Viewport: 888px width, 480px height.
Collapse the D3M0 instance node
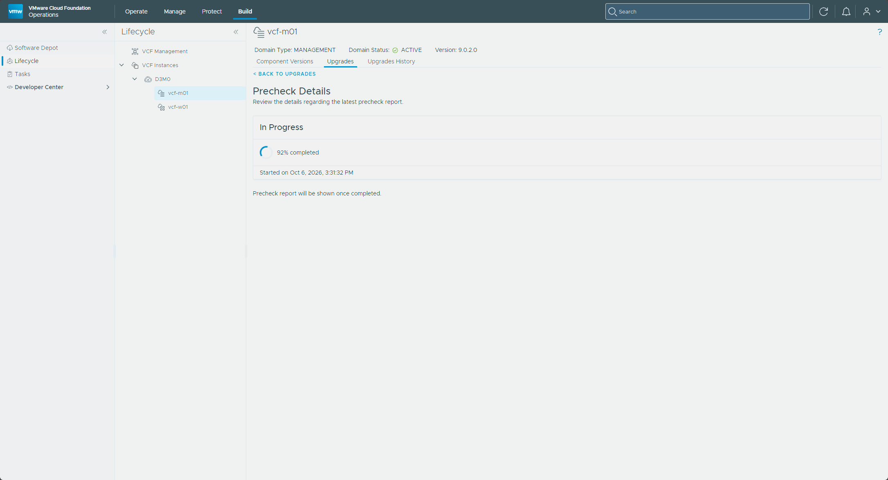click(x=135, y=79)
